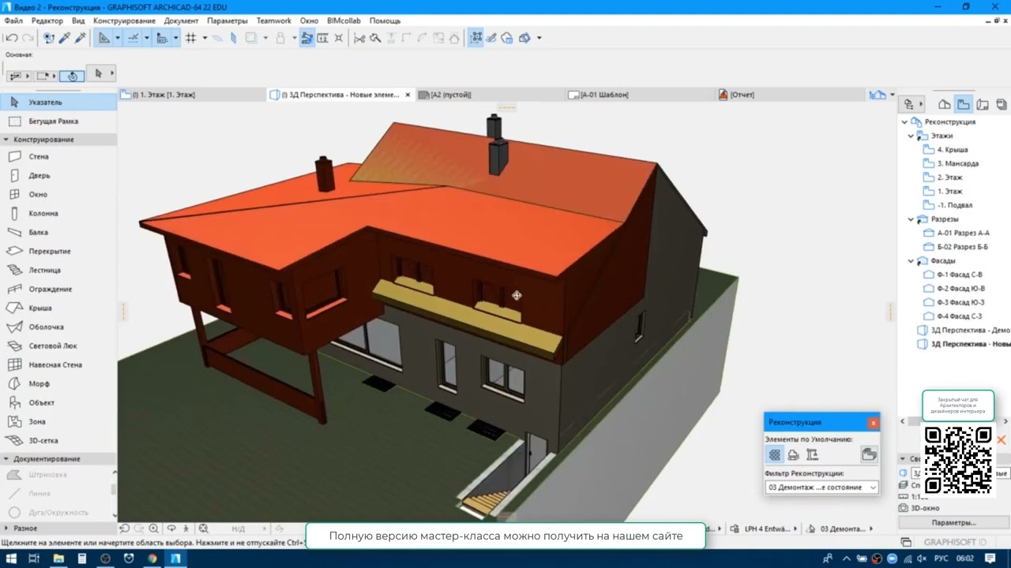Open 3Д Перспектива - Демо view

point(969,331)
